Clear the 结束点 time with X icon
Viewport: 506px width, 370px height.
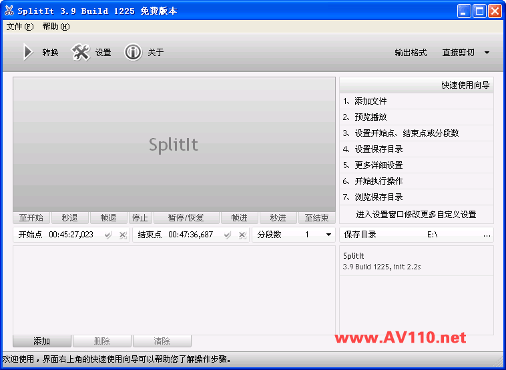pyautogui.click(x=242, y=235)
